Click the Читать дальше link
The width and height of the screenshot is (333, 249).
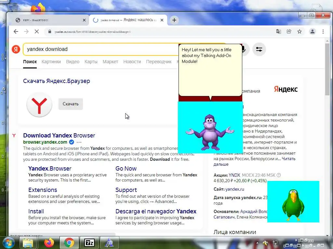click(x=254, y=161)
